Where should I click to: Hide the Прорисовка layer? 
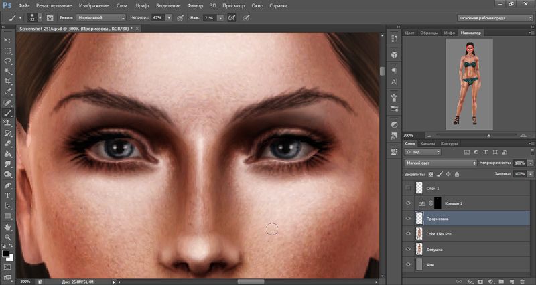(408, 219)
